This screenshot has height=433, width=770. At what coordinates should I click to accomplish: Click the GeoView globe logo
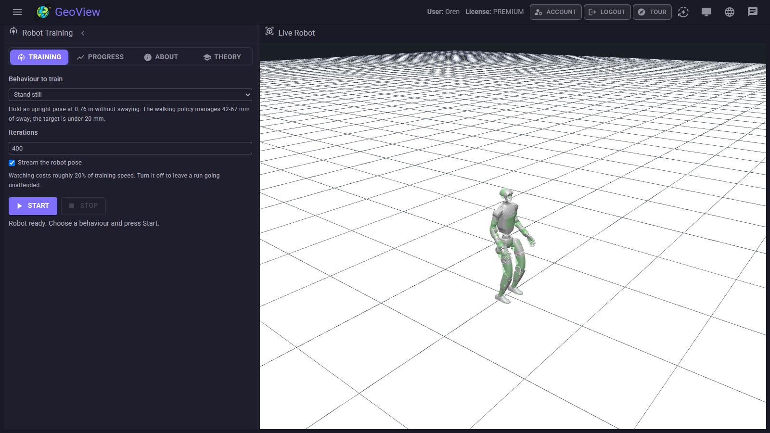[x=43, y=12]
